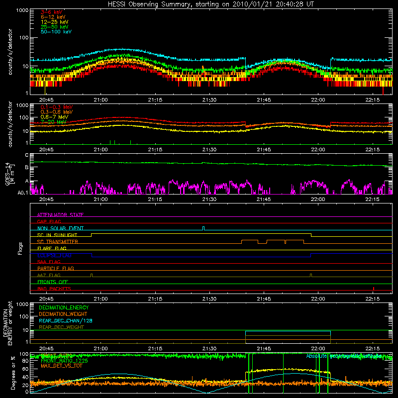Select the BAD_PACKETS flag label
Viewport: 398px width, 398px height.
coord(54,289)
